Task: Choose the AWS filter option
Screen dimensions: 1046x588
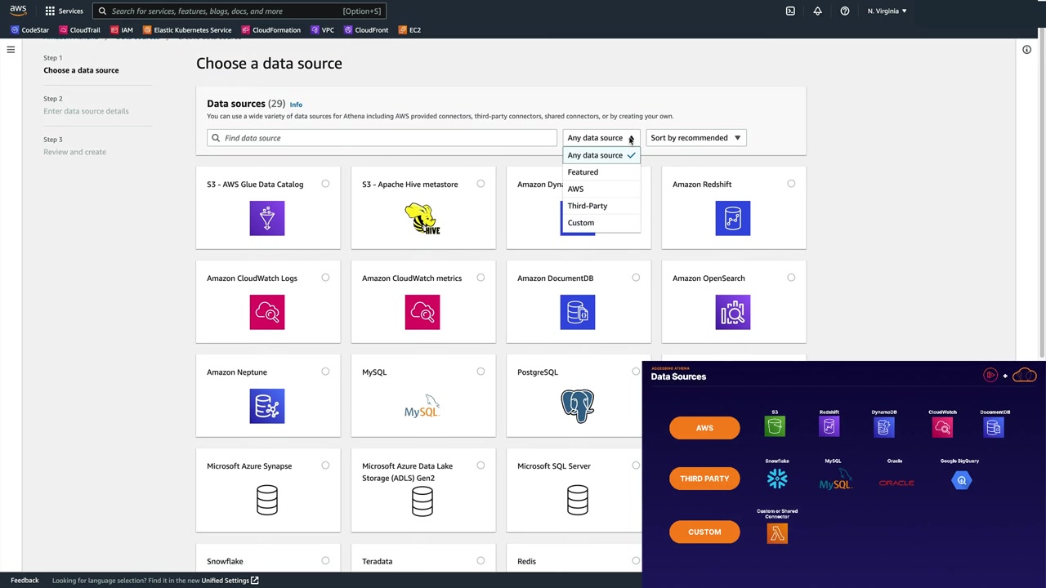Action: click(601, 189)
